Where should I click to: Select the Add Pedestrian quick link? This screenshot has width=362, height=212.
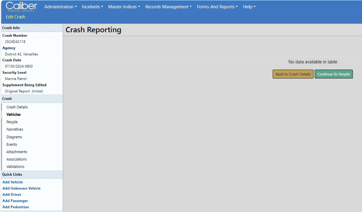coord(16,207)
